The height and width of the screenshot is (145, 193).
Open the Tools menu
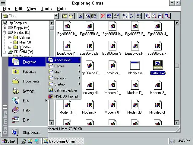coord(46,9)
